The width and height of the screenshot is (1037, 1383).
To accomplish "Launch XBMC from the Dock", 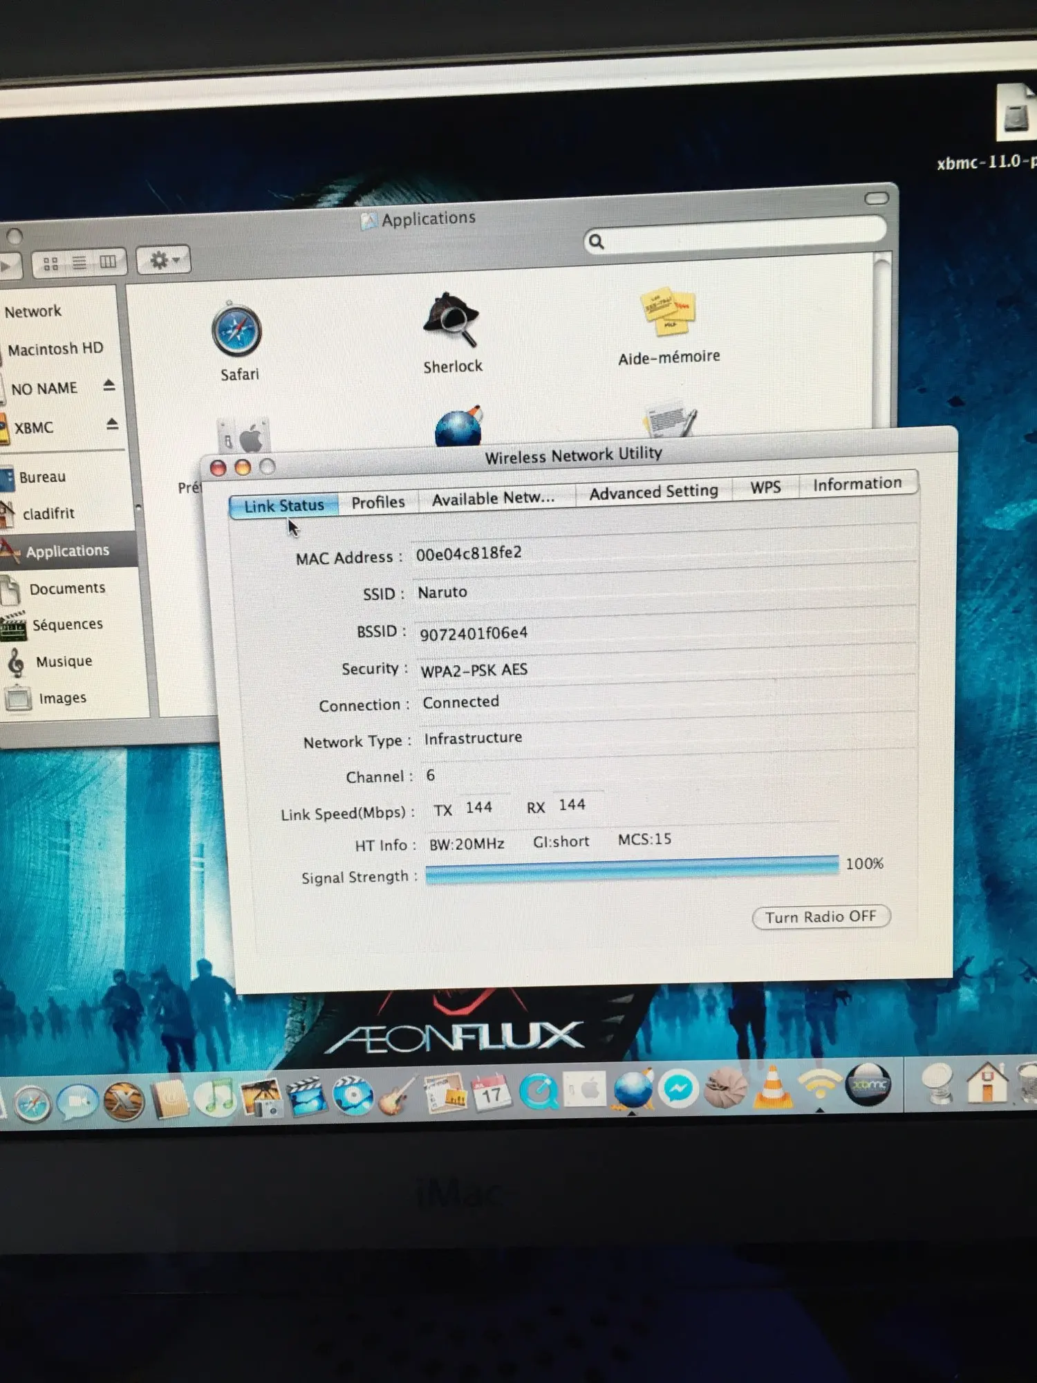I will (x=868, y=1084).
